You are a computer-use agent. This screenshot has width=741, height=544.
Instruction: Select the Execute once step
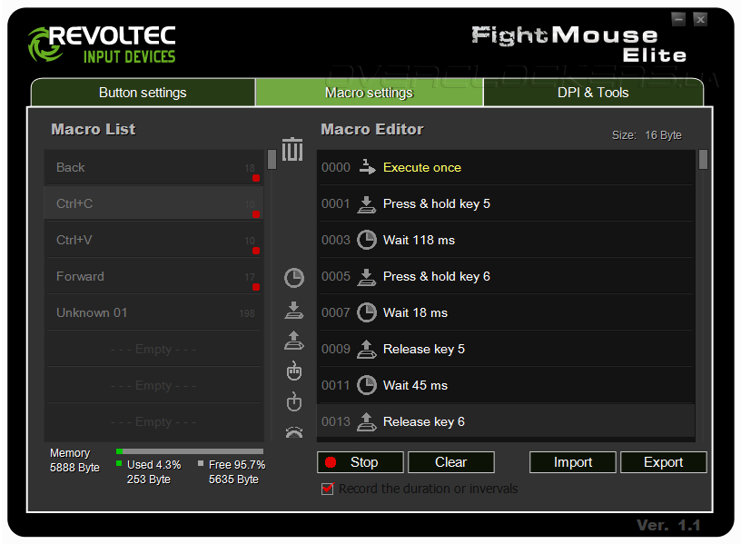tap(506, 167)
